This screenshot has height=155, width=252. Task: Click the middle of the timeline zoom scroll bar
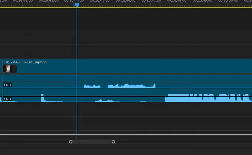coord(92,142)
